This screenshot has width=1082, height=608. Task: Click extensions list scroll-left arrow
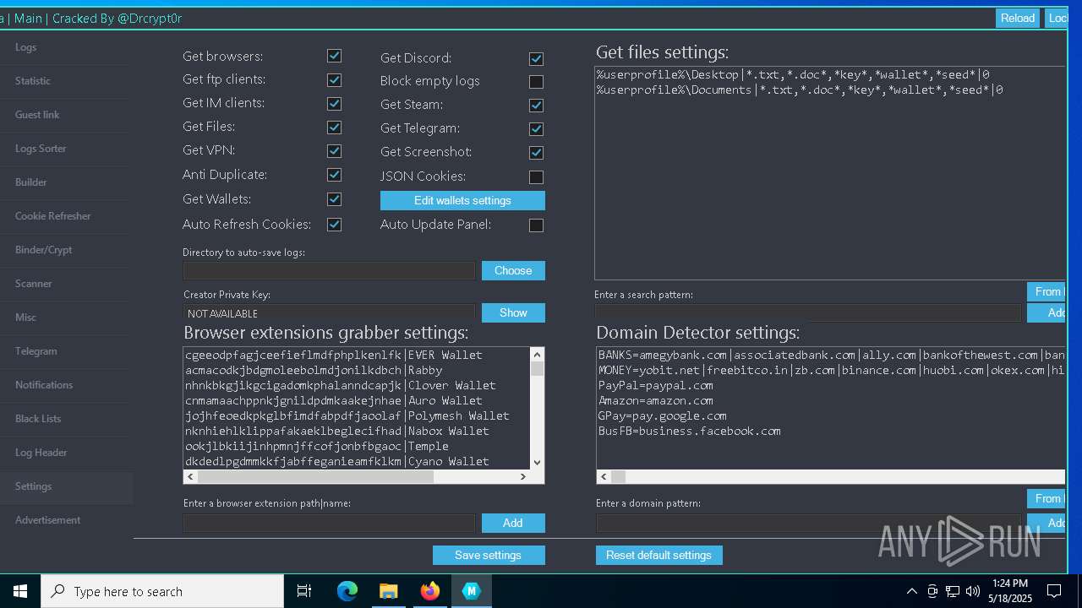tap(190, 476)
